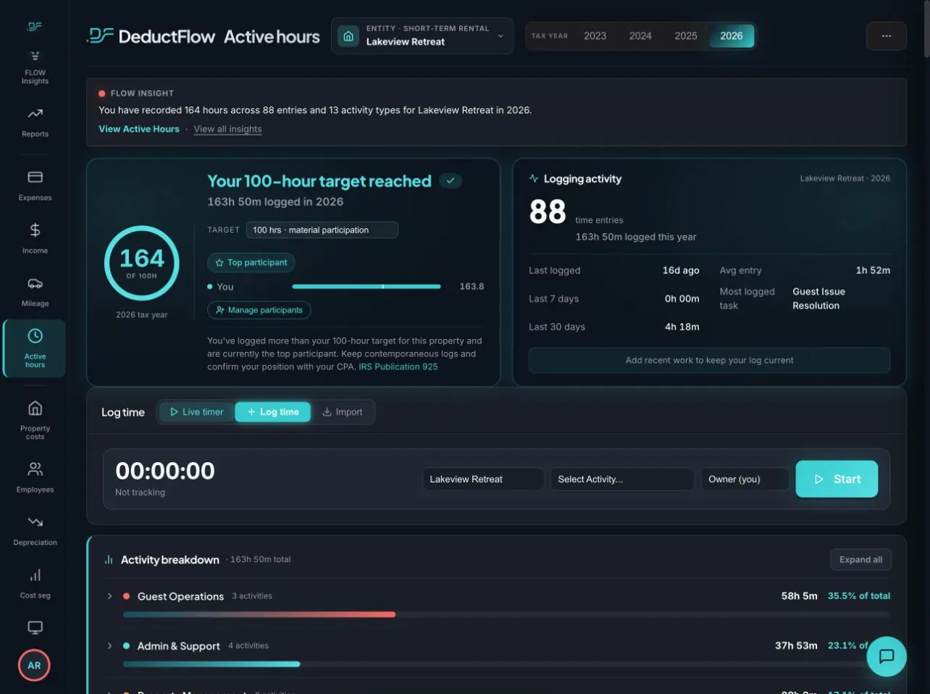This screenshot has height=694, width=930.
Task: Open Property costs in sidebar
Action: 35,421
